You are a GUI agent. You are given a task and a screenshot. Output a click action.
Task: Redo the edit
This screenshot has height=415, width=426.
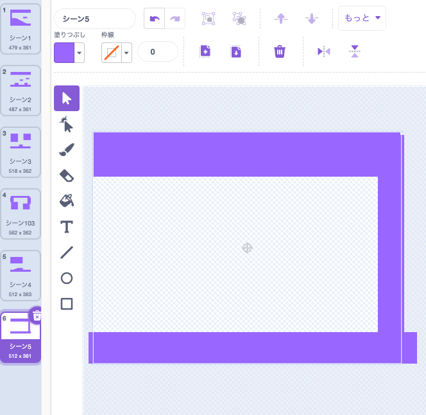coord(175,19)
